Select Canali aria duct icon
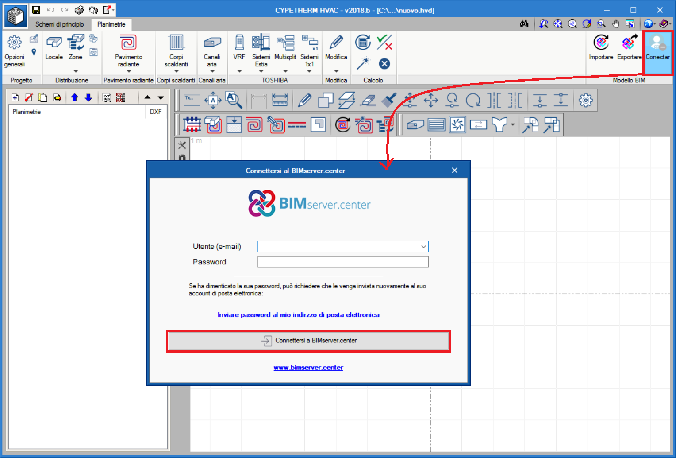676x458 pixels. (x=212, y=43)
